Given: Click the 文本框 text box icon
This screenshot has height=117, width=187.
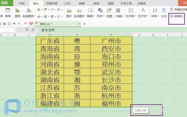Looking at the screenshot, I should (x=131, y=11).
